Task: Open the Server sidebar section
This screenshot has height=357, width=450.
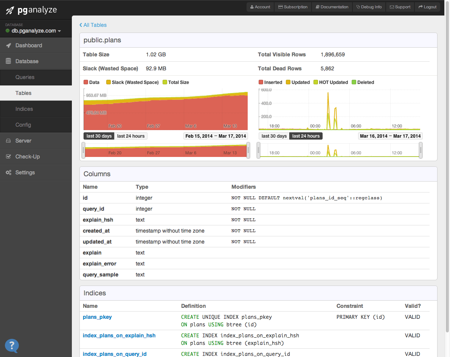Action: [x=36, y=141]
